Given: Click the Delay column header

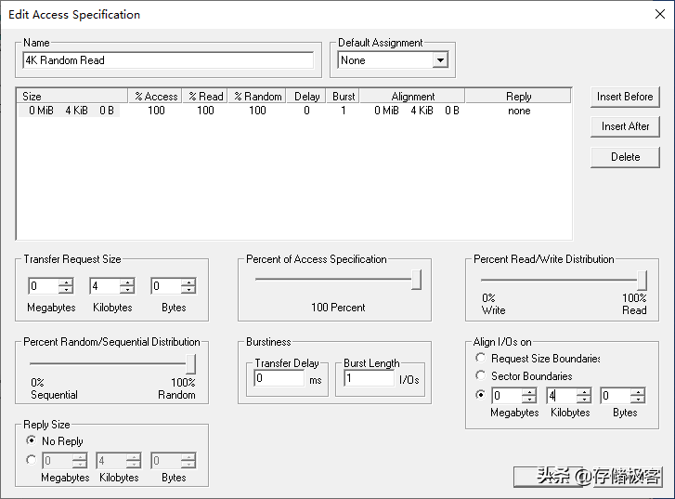Looking at the screenshot, I should pos(306,97).
